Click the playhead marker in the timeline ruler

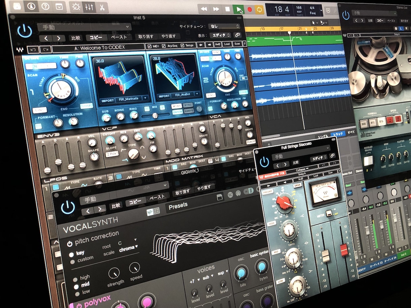tap(289, 33)
